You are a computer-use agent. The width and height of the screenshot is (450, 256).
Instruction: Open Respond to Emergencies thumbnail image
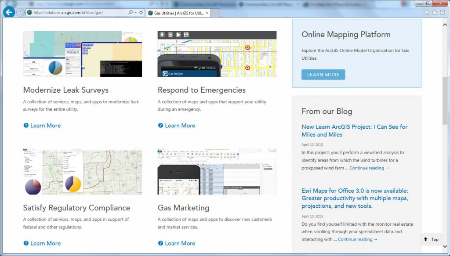click(217, 54)
